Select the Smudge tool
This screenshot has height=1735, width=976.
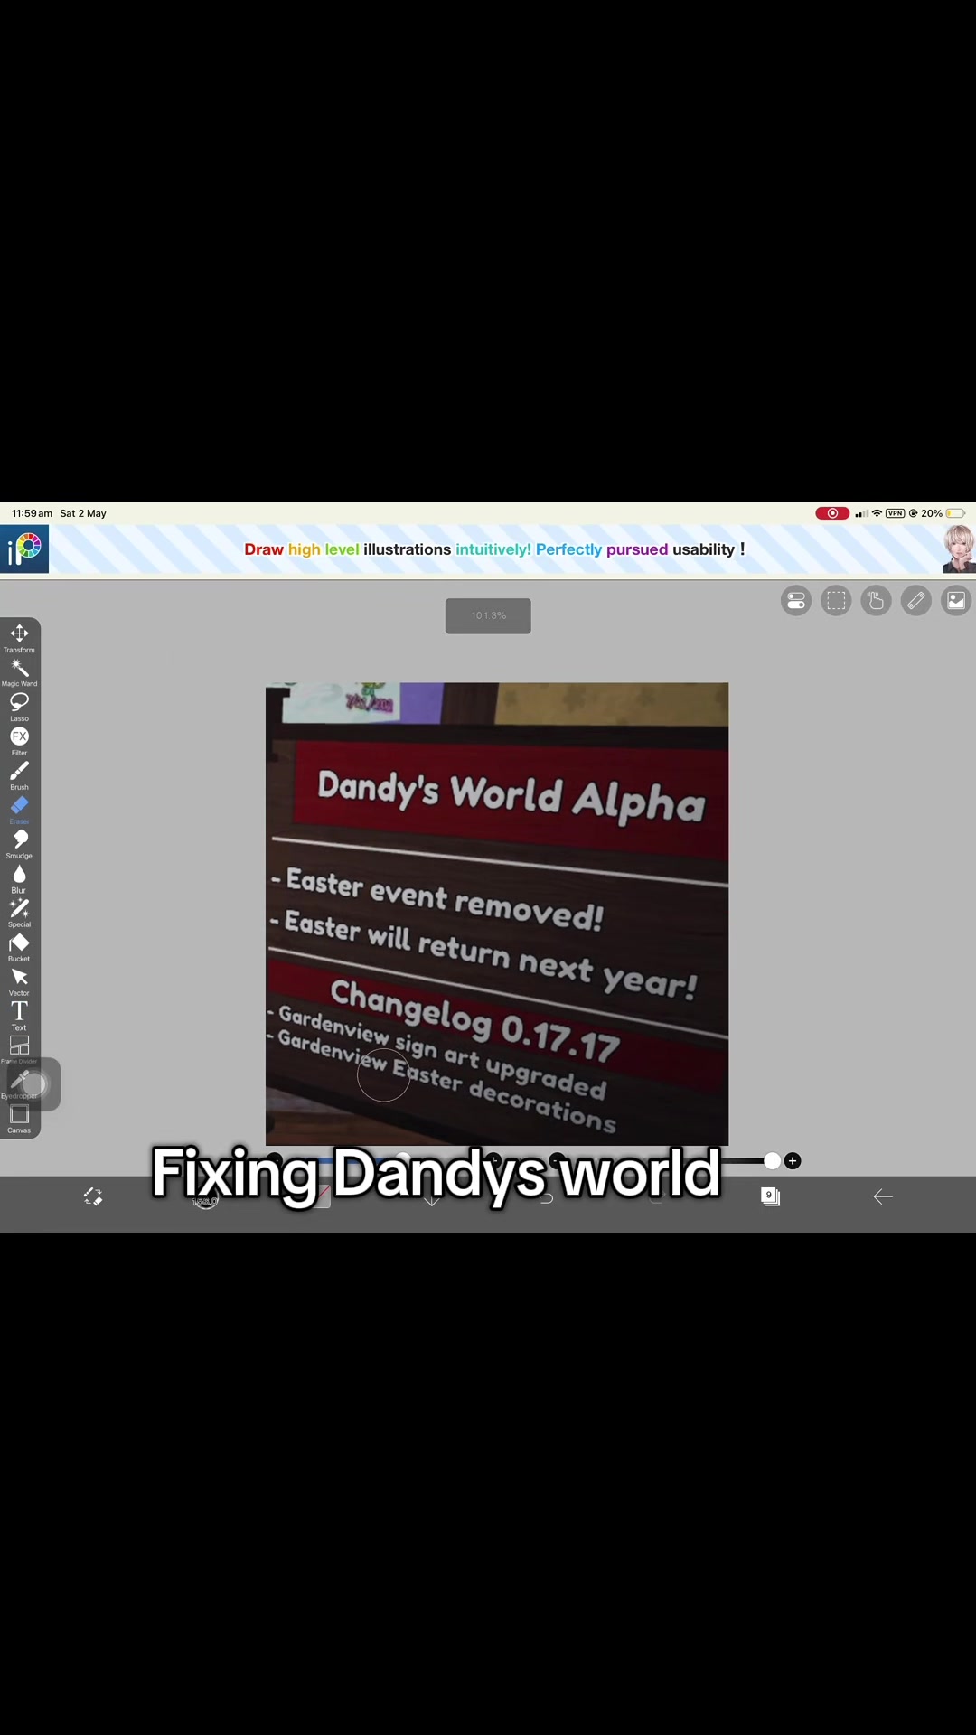coord(19,843)
